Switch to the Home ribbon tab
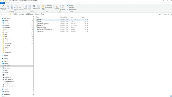The height and width of the screenshot is (97, 172). [x=7, y=3]
